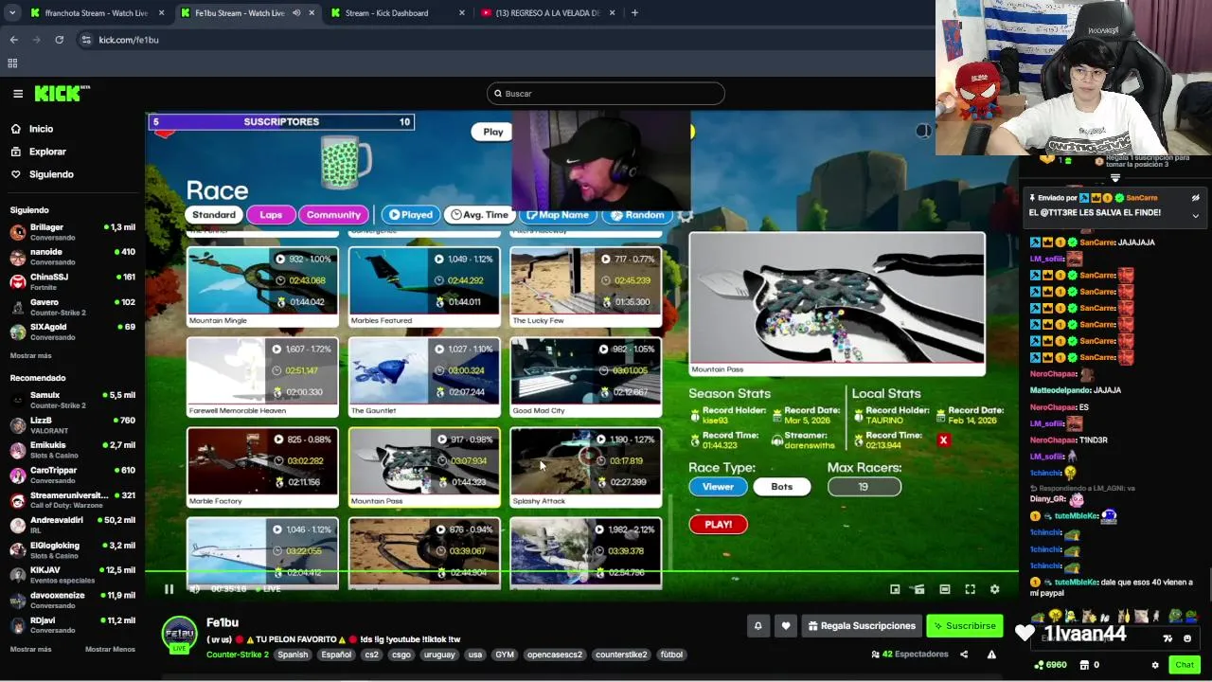The width and height of the screenshot is (1212, 682).
Task: Enter fullscreen in the video player
Action: coord(970,589)
